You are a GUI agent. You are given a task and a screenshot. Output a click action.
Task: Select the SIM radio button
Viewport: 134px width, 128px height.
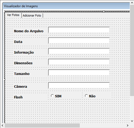(52, 96)
